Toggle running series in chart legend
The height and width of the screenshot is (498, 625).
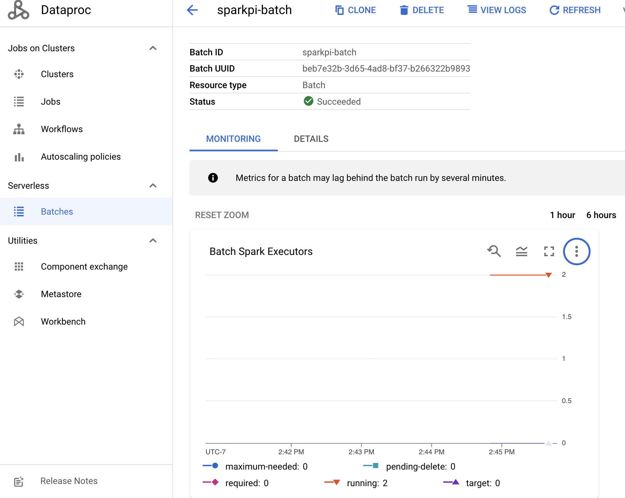pyautogui.click(x=367, y=483)
